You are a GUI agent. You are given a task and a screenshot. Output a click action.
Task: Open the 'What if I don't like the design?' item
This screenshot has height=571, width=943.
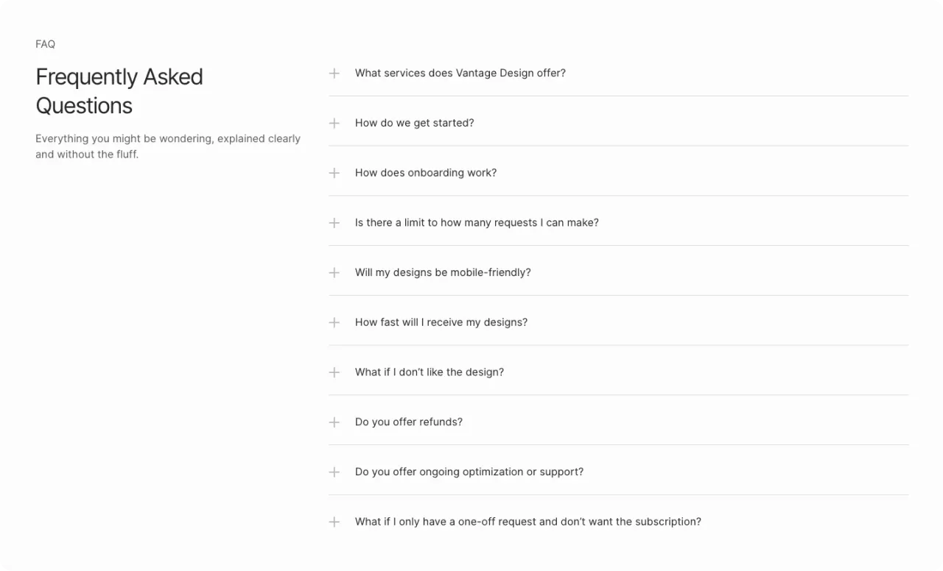click(x=619, y=372)
